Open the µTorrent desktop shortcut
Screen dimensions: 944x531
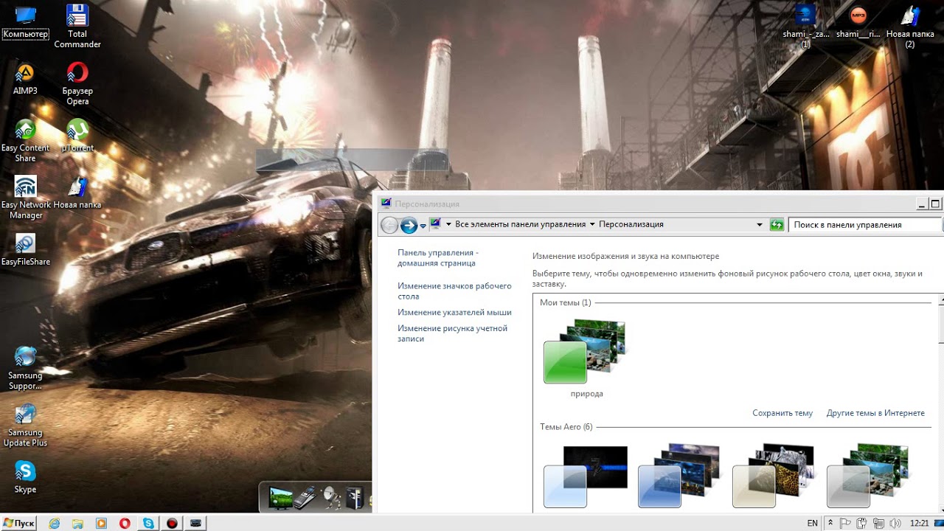(77, 135)
